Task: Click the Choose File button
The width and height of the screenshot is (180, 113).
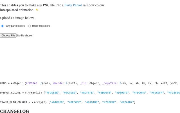Action: [x=8, y=36]
